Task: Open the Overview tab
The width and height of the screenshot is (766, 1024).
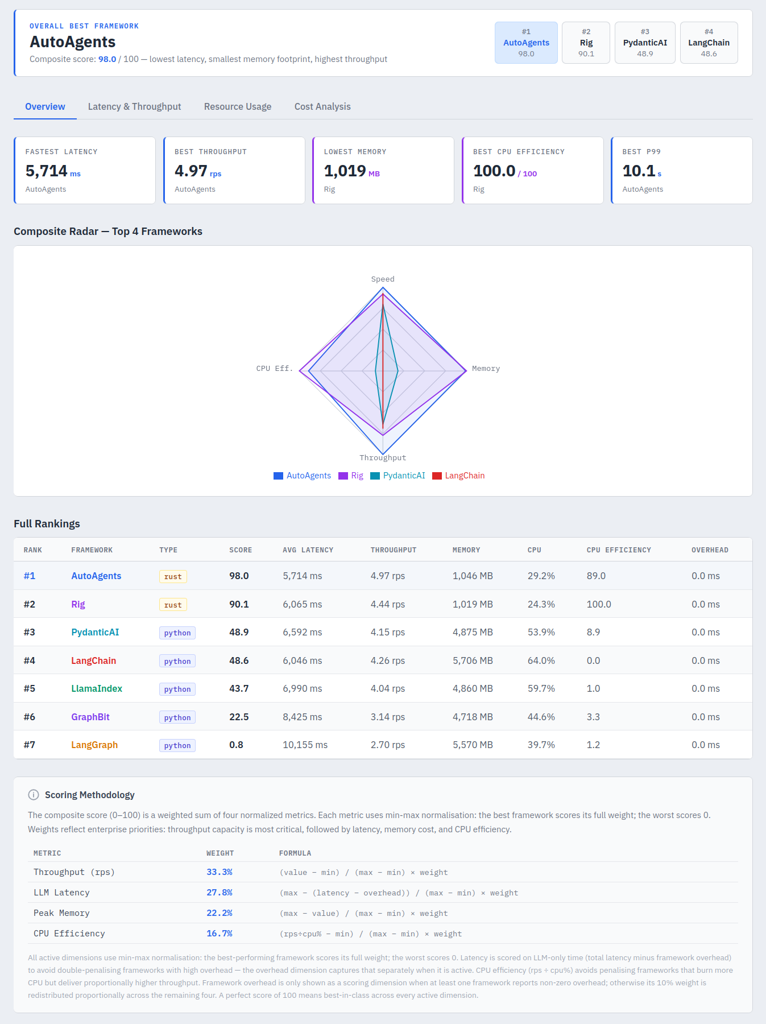Action: [x=45, y=106]
